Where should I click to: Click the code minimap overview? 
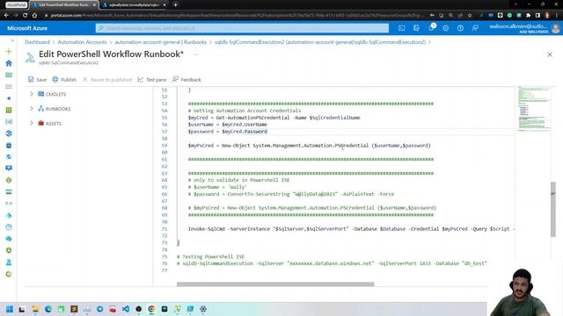(534, 109)
